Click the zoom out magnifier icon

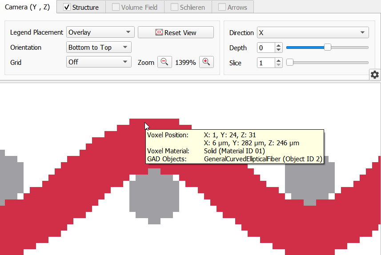(164, 62)
